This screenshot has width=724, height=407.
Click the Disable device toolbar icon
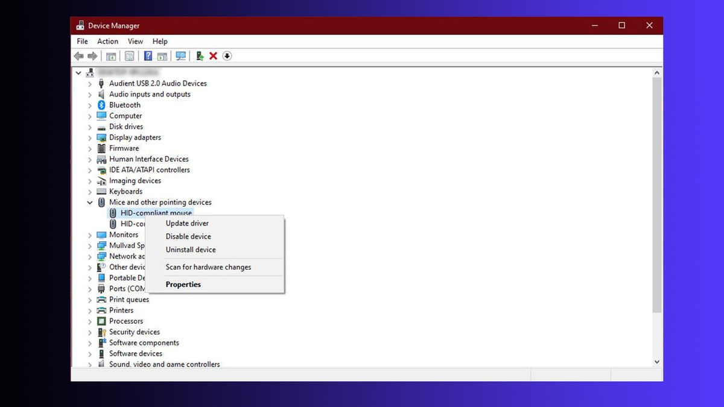point(227,55)
